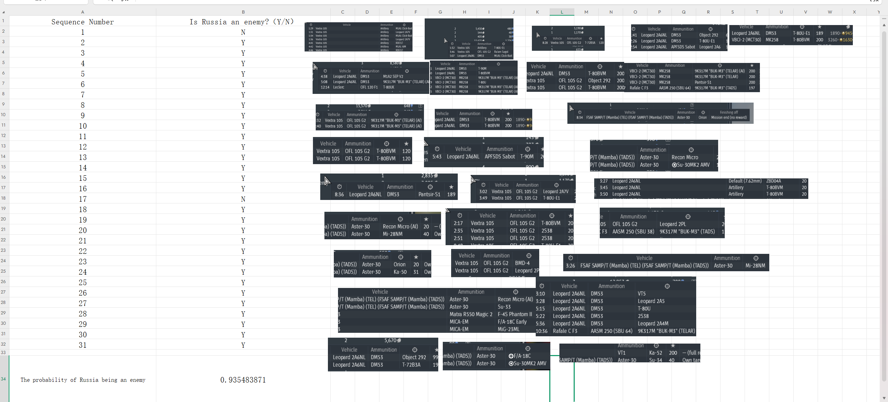Select the image listing F-4S Phantom II
This screenshot has height=402, width=888.
pyautogui.click(x=437, y=310)
